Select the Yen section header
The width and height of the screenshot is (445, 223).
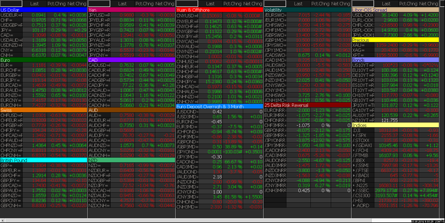(131, 10)
